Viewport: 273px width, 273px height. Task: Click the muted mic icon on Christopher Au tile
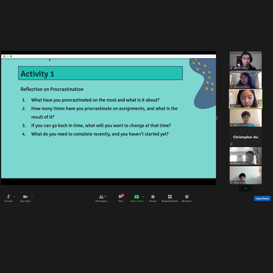point(232,144)
